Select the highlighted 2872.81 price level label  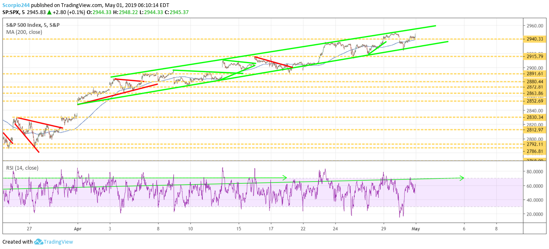point(535,87)
